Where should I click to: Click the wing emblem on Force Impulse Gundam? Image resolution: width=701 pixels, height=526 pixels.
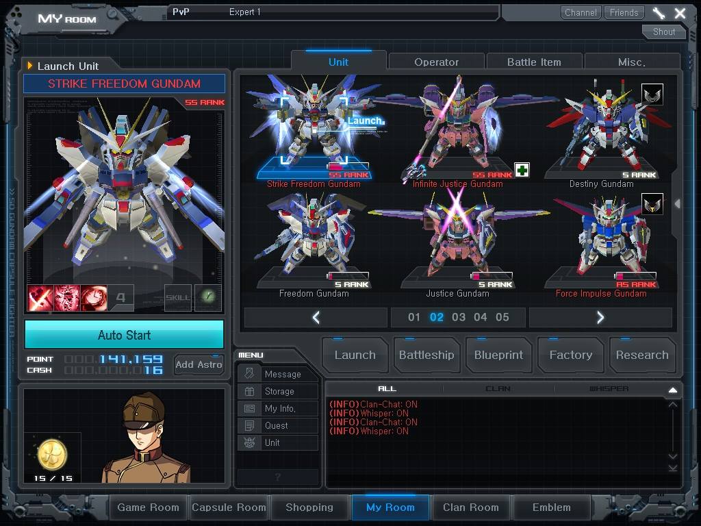(x=652, y=204)
